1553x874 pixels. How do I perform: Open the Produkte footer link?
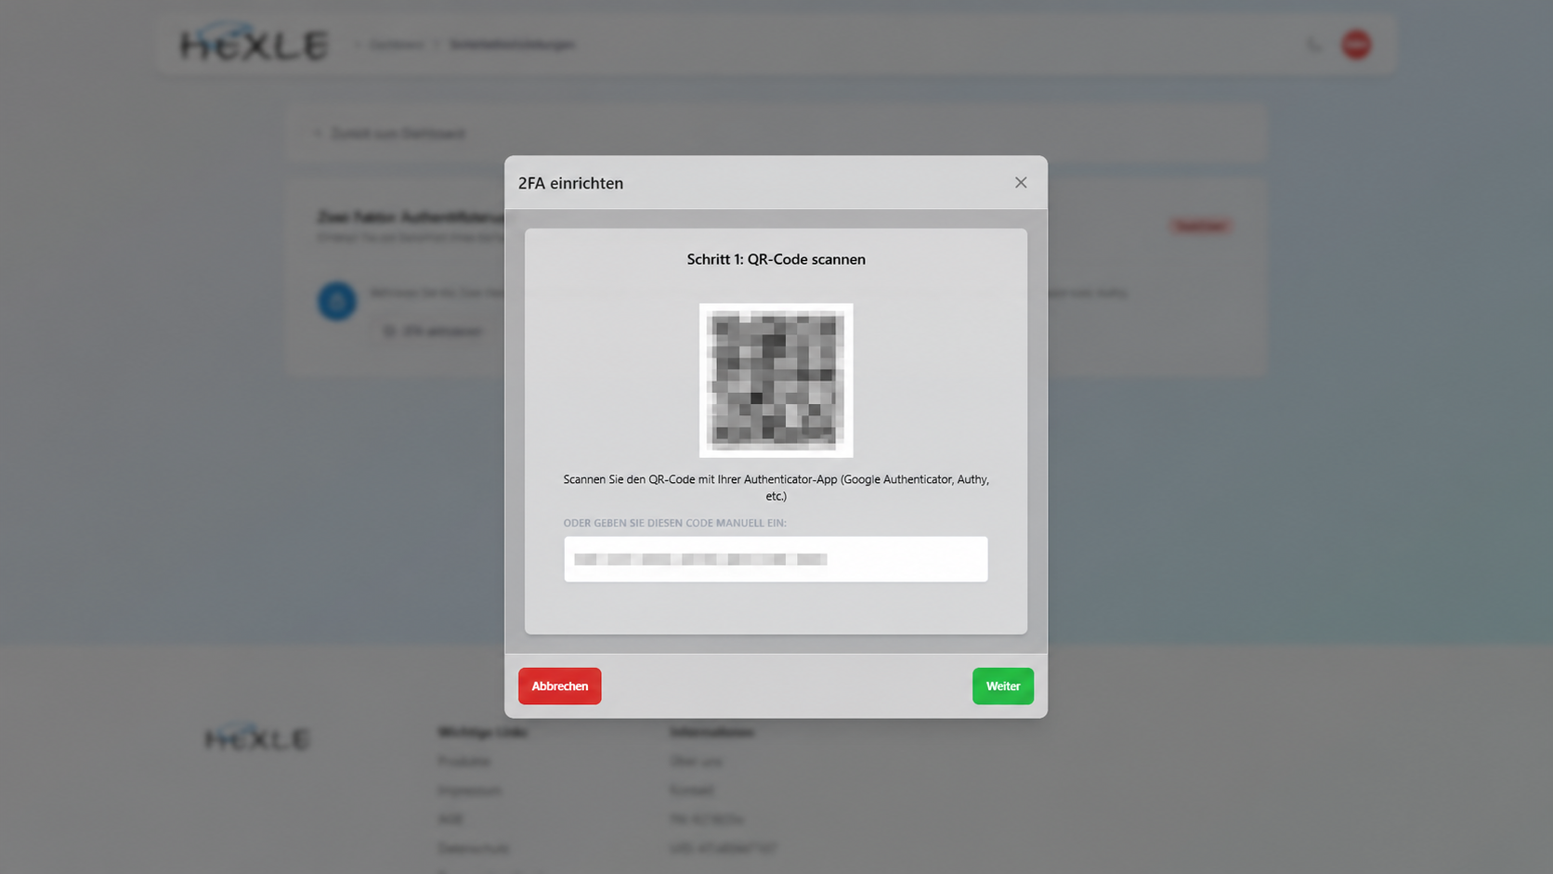pos(464,762)
